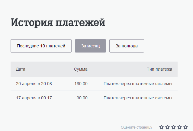The height and width of the screenshot is (131, 193).
Task: Select the 'За месяц' filter
Action: pyautogui.click(x=90, y=46)
